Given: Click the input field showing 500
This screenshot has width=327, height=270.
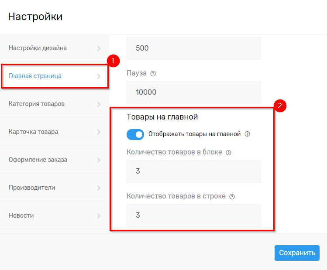Looking at the screenshot, I should pyautogui.click(x=193, y=48).
